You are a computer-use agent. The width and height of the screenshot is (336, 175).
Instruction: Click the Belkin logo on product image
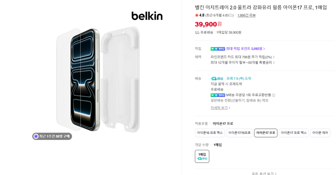point(147,16)
